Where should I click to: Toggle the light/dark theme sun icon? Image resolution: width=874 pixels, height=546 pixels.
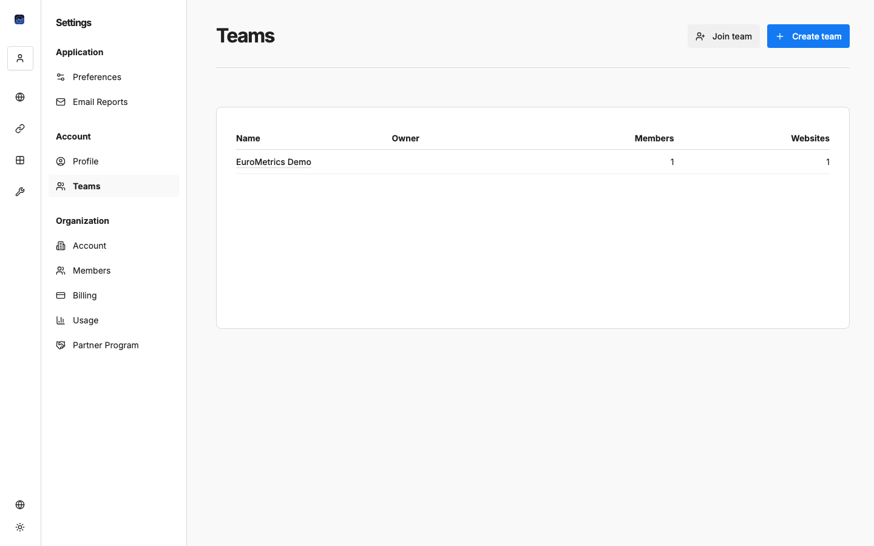(x=20, y=527)
